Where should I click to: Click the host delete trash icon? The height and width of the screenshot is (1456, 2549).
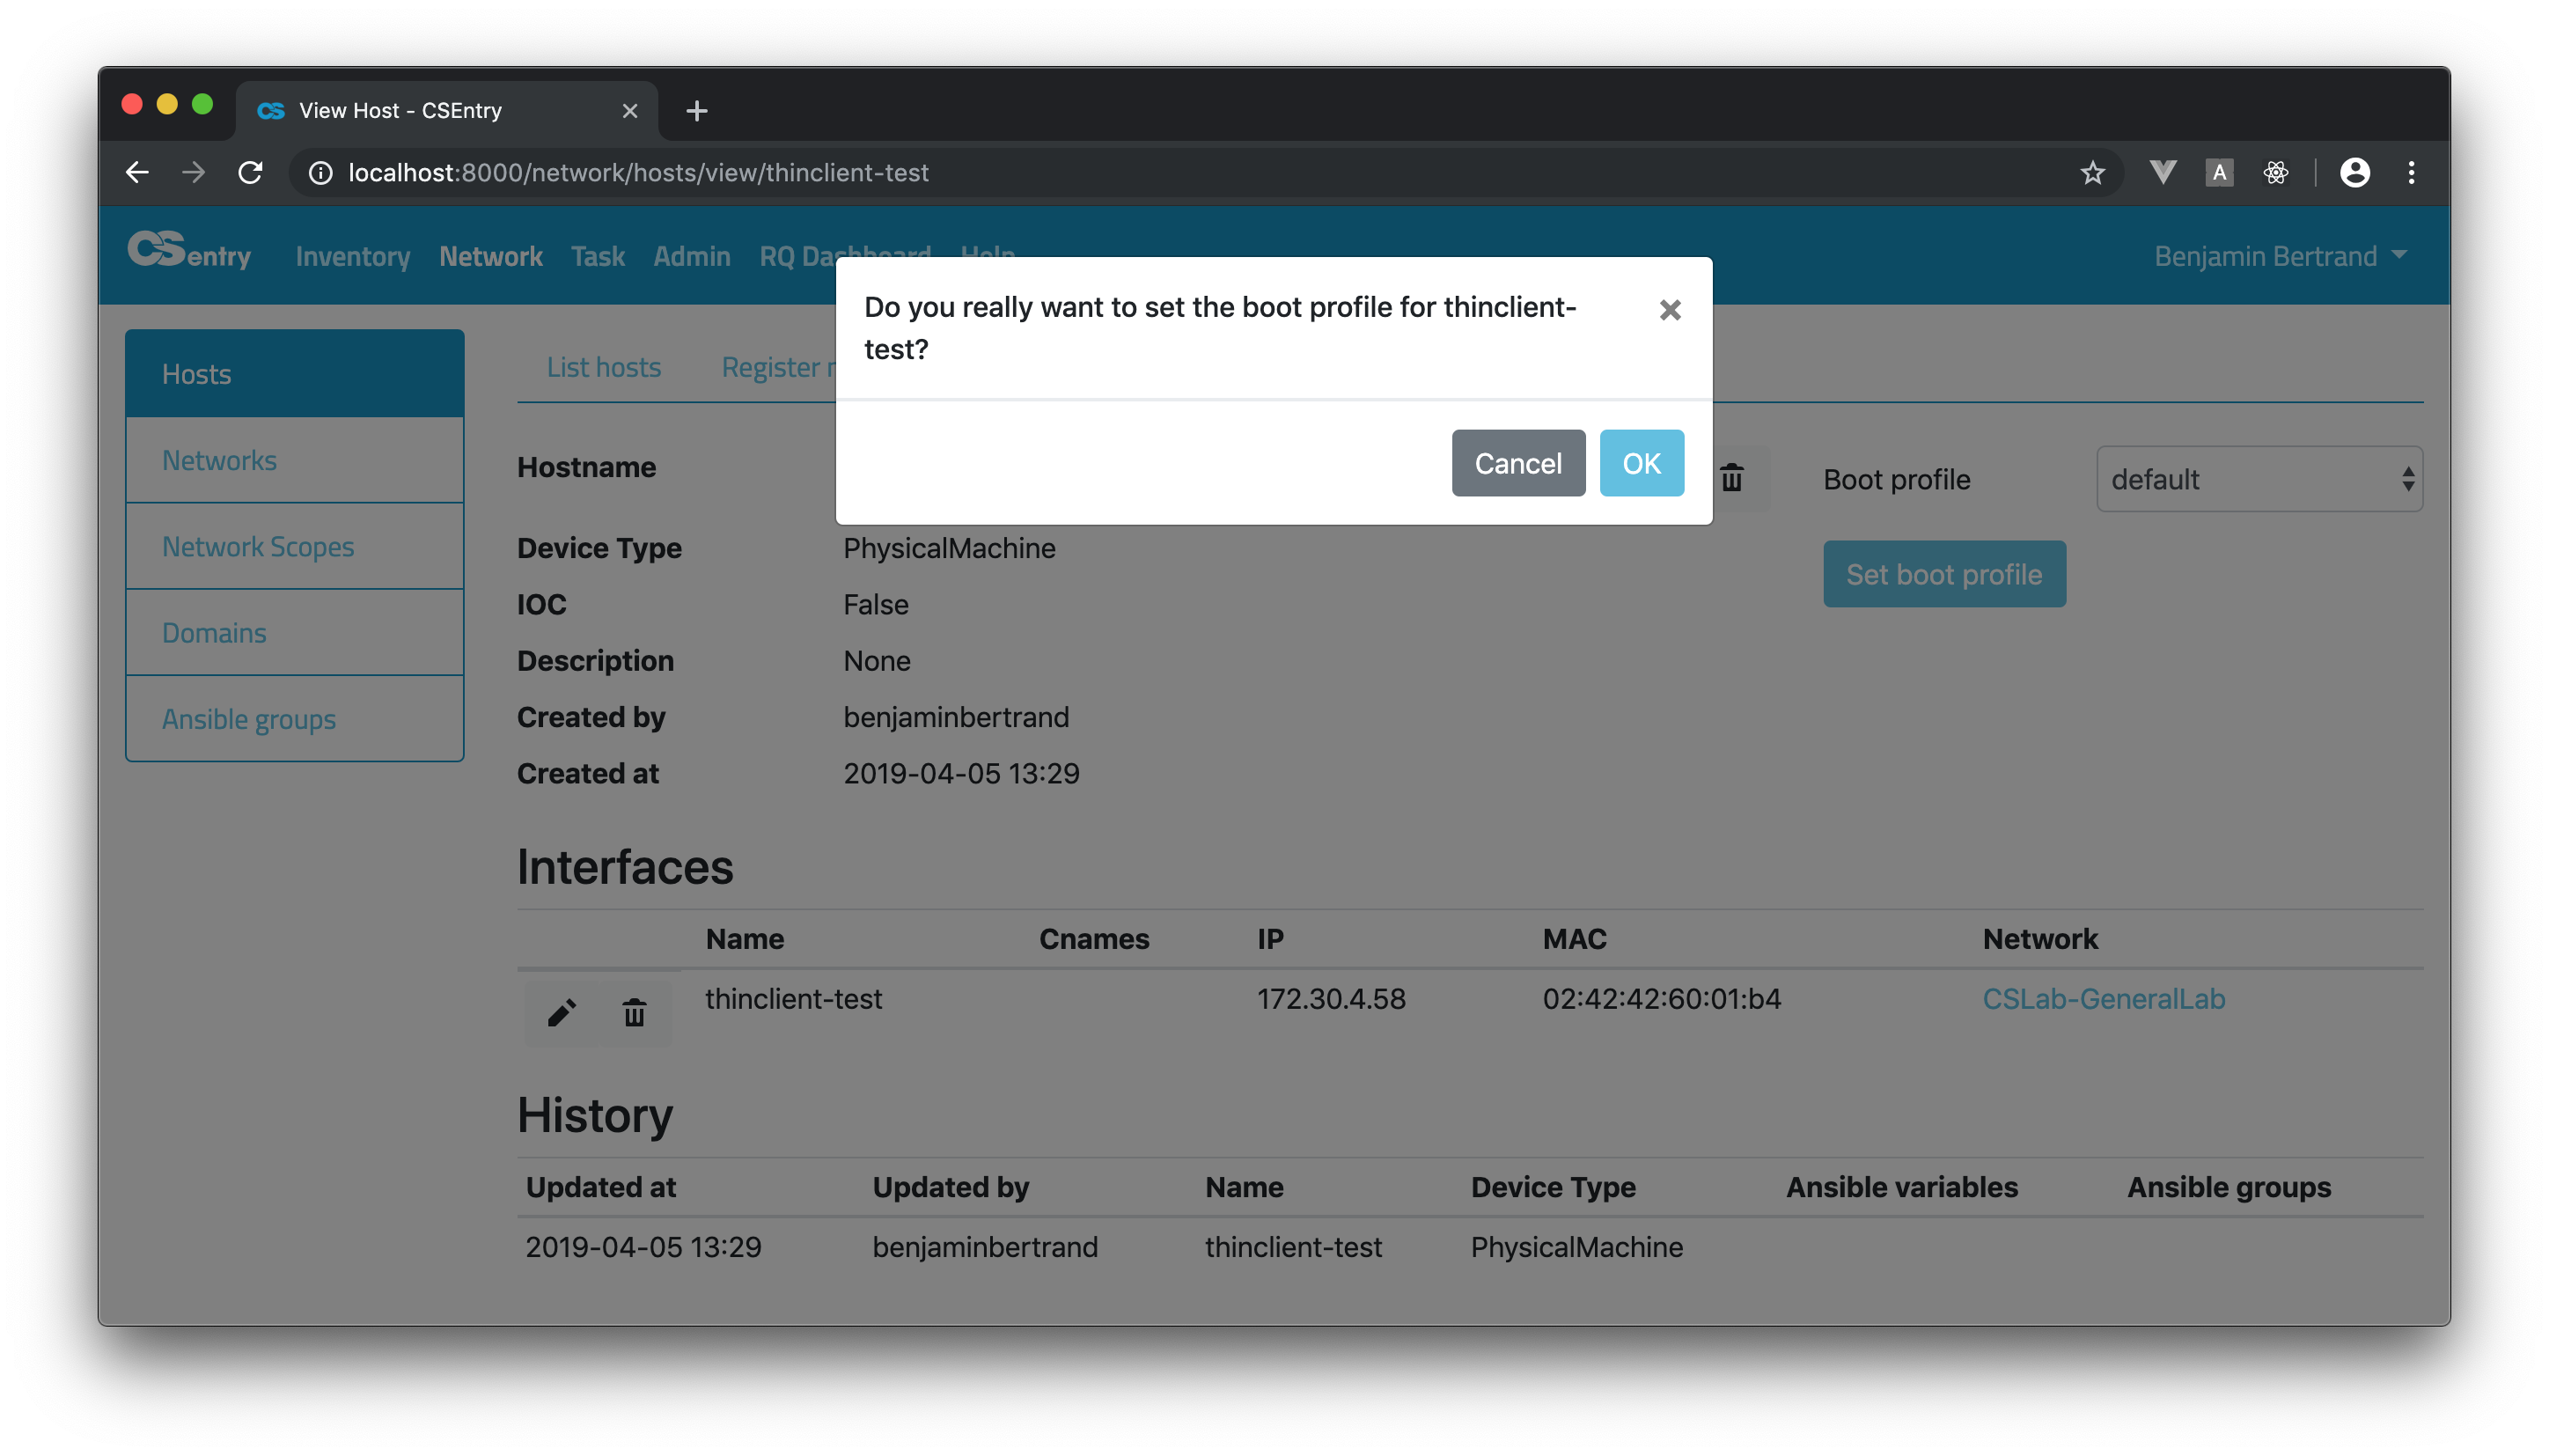point(1731,478)
